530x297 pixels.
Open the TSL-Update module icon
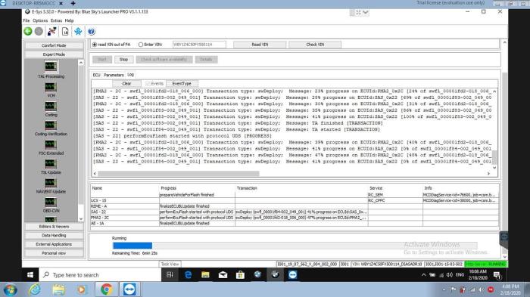pyautogui.click(x=51, y=164)
